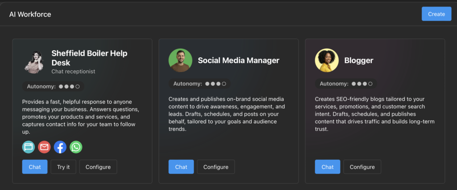Select the Blogger card title

point(359,60)
